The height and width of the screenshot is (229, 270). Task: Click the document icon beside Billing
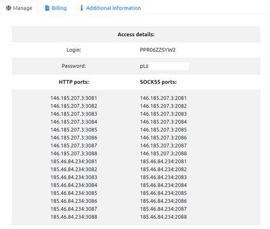[47, 8]
